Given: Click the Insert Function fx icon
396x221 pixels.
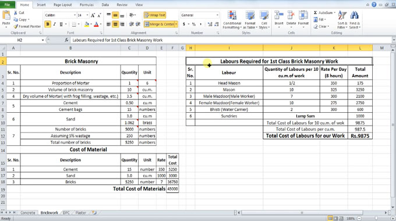Looking at the screenshot, I should [x=66, y=40].
